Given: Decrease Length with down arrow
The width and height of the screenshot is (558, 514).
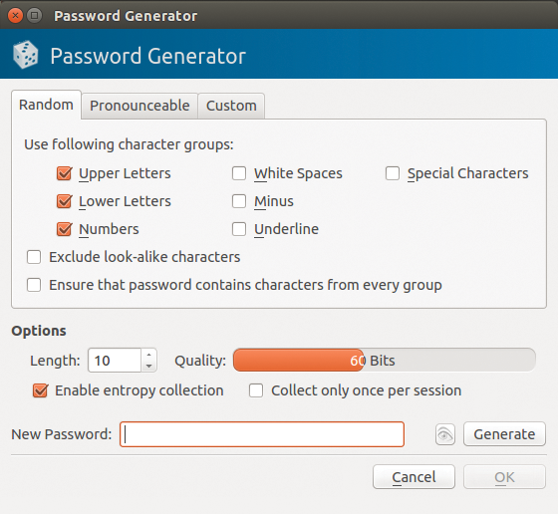Looking at the screenshot, I should 149,366.
